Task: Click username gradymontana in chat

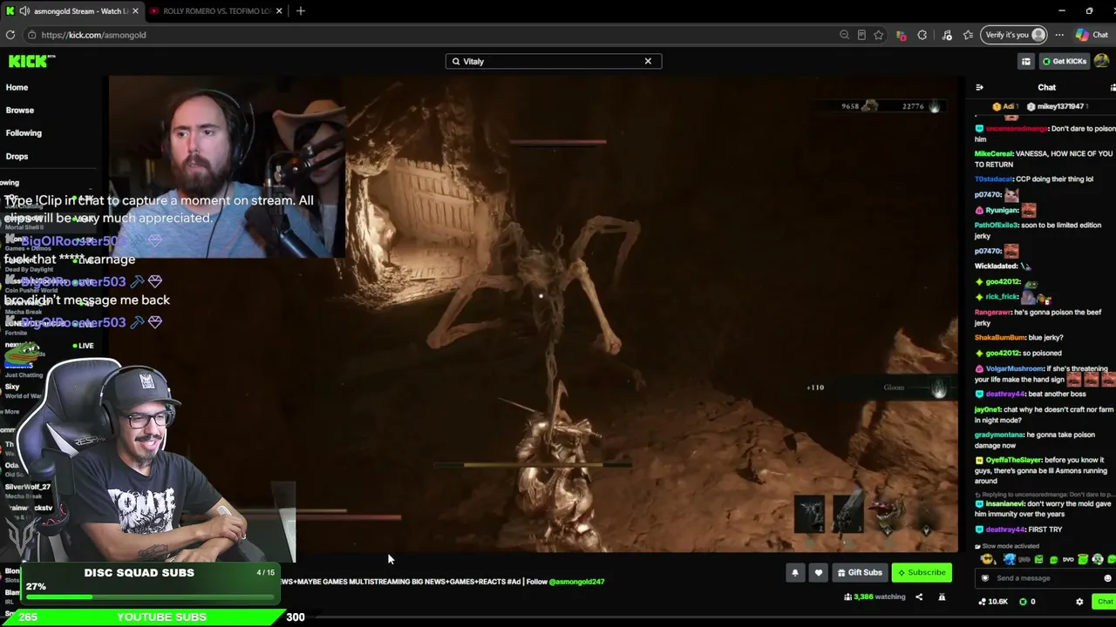Action: (x=999, y=435)
